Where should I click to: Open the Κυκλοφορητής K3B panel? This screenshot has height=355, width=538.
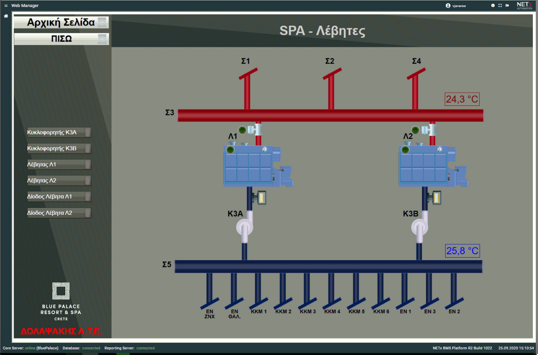click(59, 148)
